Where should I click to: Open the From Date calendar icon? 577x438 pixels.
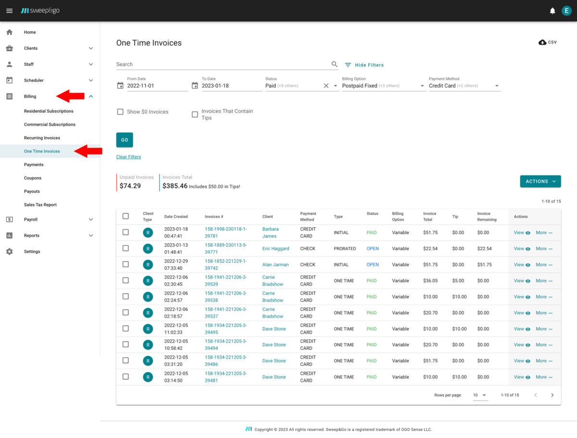pos(120,86)
